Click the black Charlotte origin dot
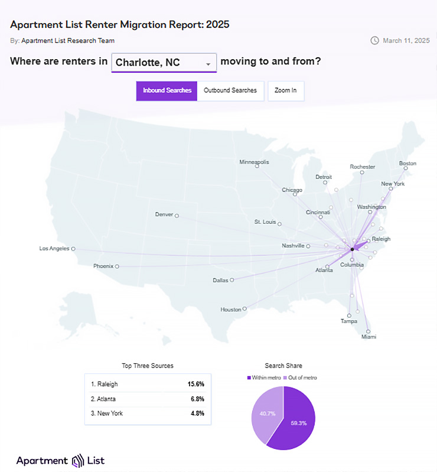437x472 pixels. point(352,249)
